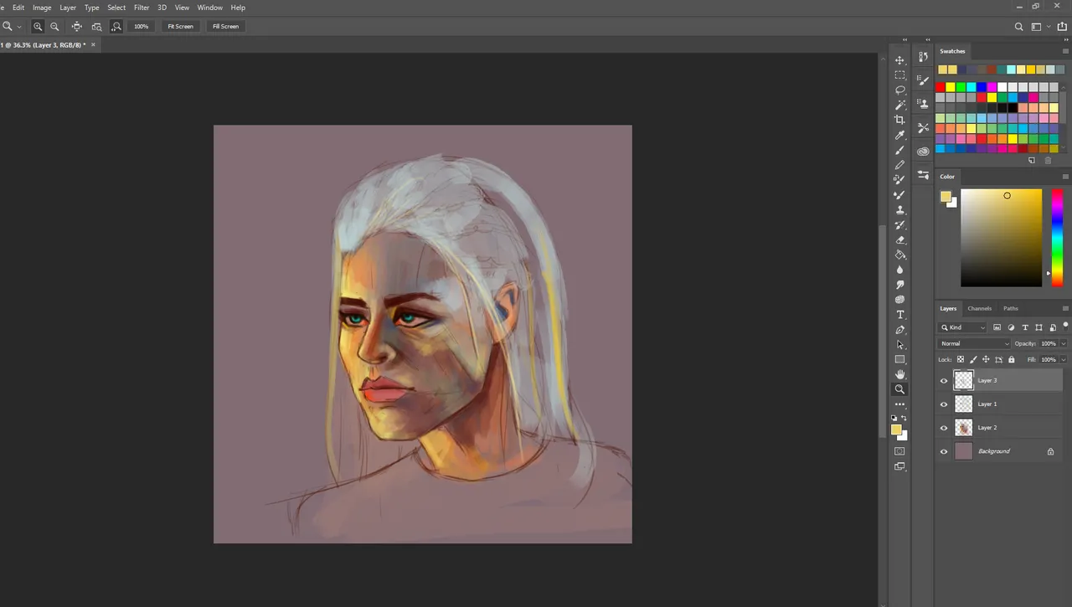Open the Clone Source panel icon
Viewport: 1072px width, 607px height.
tap(923, 105)
